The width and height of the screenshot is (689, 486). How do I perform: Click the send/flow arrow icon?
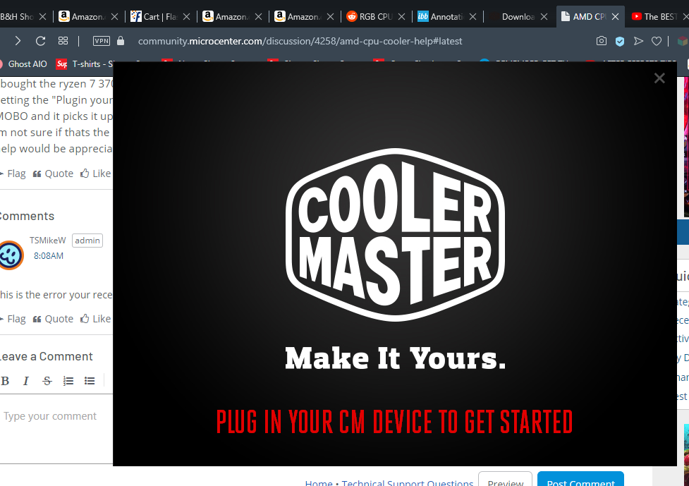pos(638,41)
